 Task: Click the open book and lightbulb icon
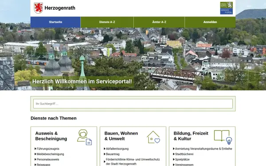coord(223,137)
